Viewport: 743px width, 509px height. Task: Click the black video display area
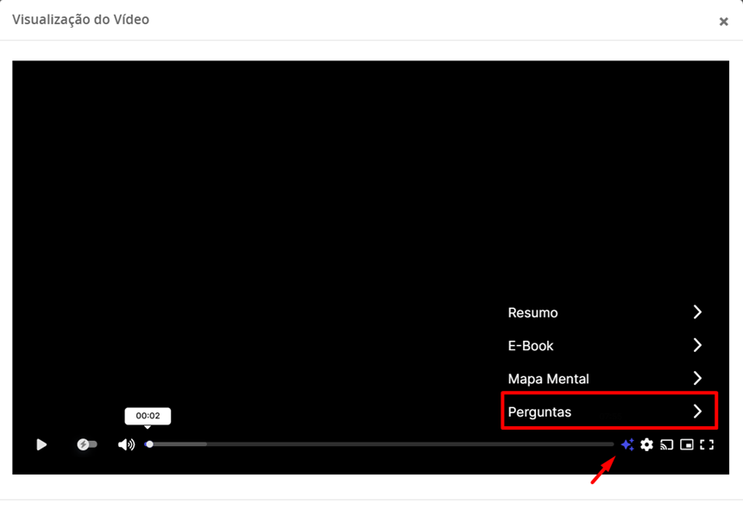point(370,267)
